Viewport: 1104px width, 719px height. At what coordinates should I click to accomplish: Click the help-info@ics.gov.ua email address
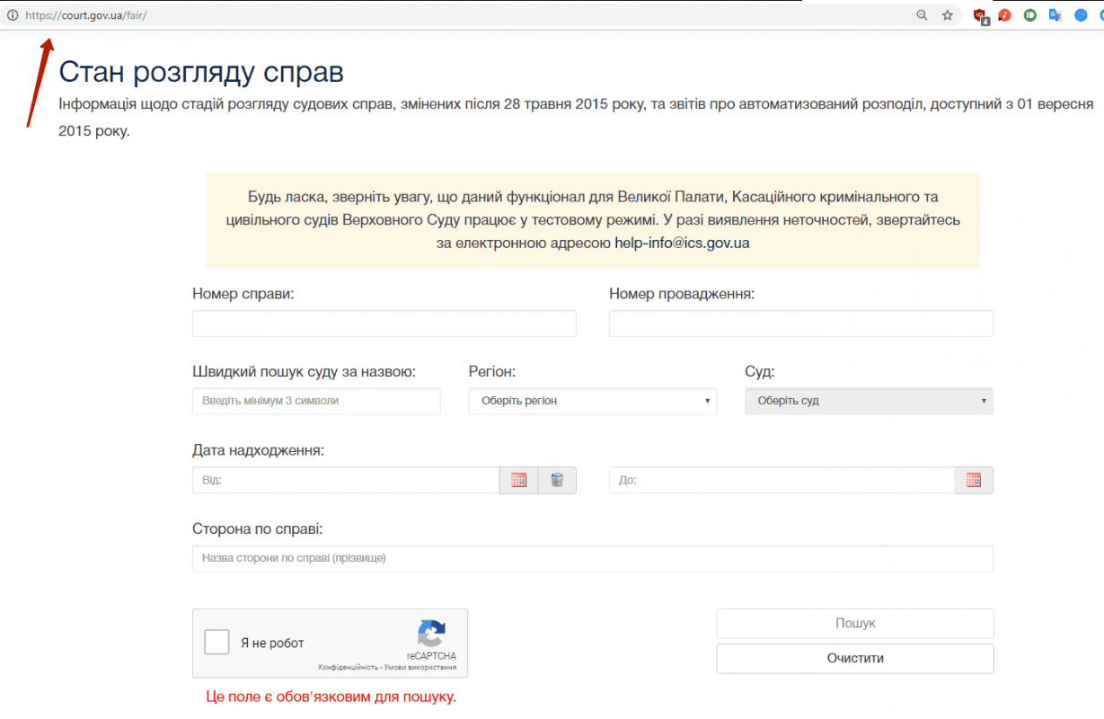click(682, 243)
